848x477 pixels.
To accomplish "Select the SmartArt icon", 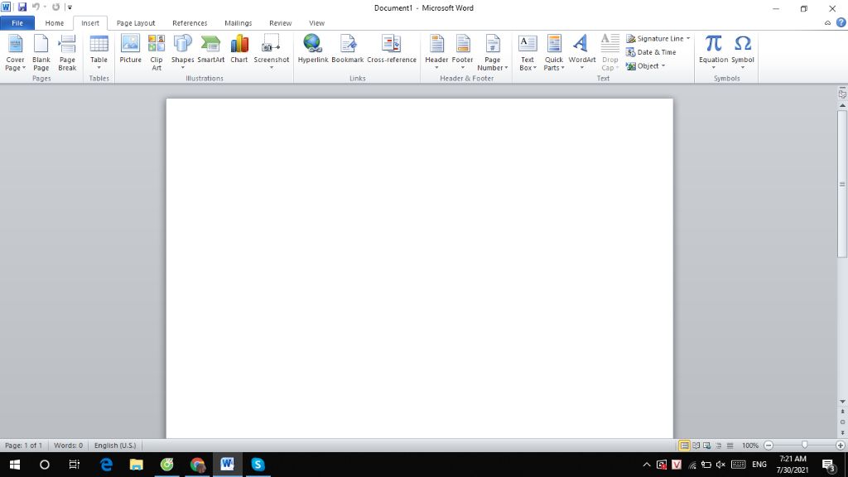I will (210, 50).
